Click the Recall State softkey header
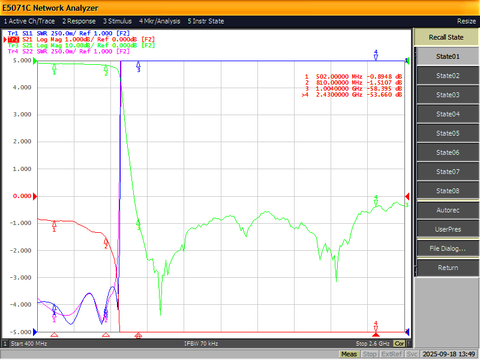This screenshot has height=360, width=480. click(x=446, y=37)
